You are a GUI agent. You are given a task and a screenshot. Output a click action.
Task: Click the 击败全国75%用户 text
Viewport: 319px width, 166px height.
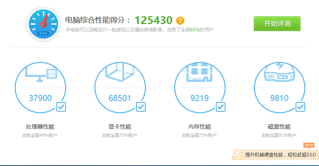(x=199, y=135)
